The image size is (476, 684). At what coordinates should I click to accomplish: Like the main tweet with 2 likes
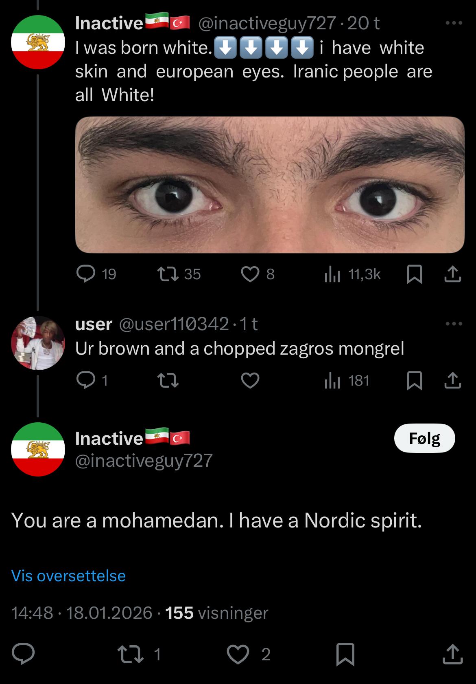(x=238, y=654)
